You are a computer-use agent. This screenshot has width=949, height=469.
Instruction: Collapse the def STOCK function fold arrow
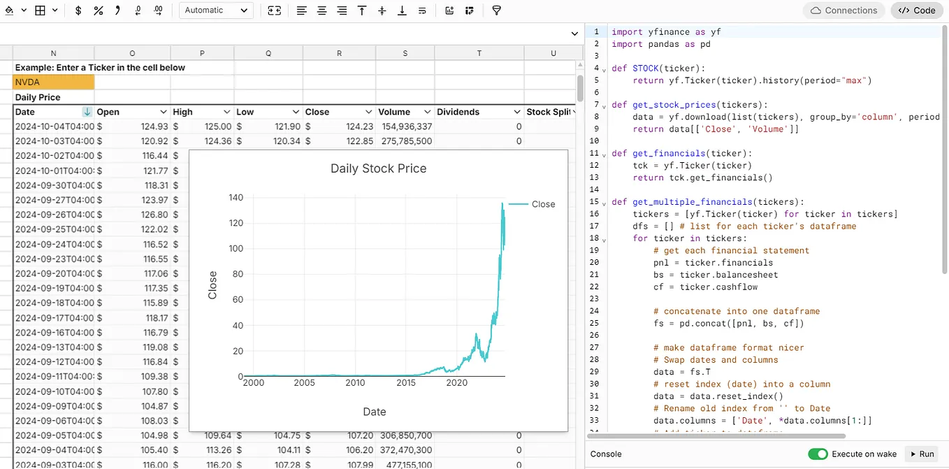point(604,69)
